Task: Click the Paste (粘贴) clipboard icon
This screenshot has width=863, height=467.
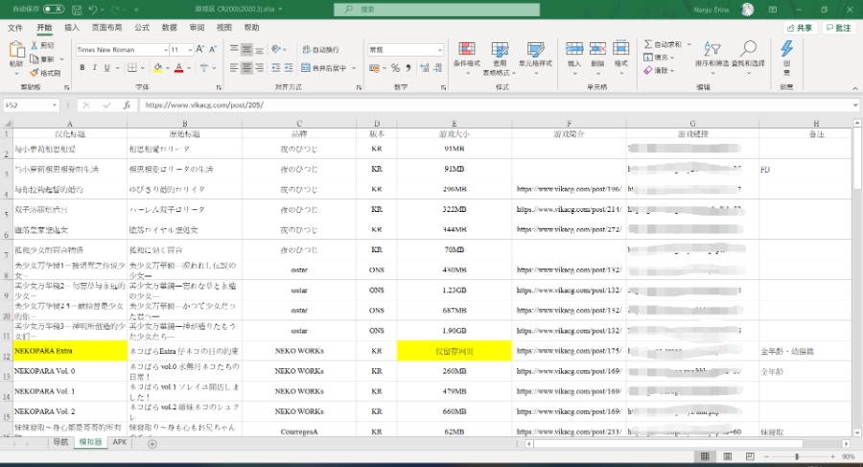Action: (16, 51)
